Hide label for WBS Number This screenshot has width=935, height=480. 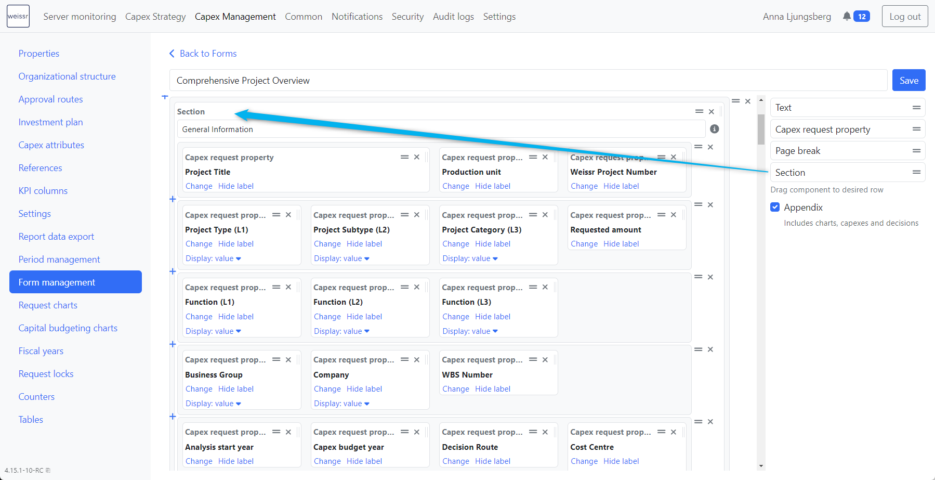(x=493, y=389)
